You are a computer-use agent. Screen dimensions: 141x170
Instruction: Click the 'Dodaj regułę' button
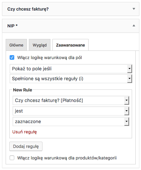pyautogui.click(x=26, y=146)
